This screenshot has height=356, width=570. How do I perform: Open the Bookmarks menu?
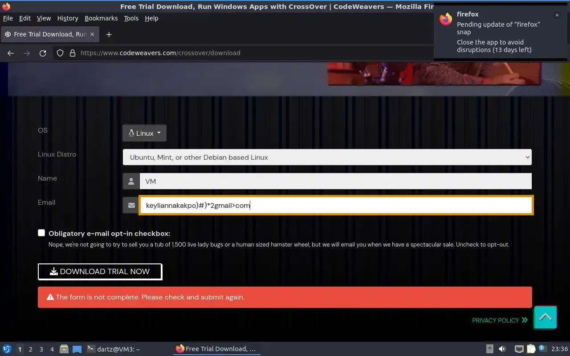pyautogui.click(x=101, y=18)
